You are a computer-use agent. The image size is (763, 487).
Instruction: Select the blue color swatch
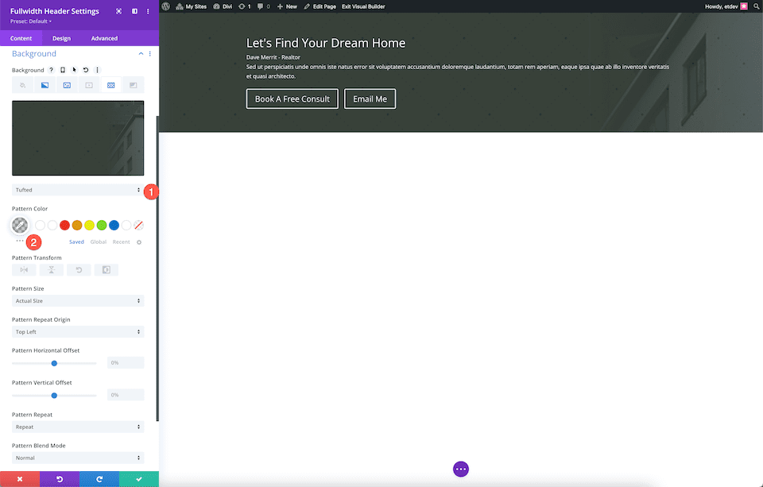[114, 226]
